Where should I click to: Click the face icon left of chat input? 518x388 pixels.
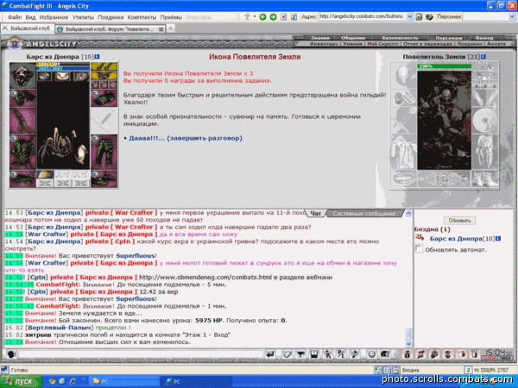[x=11, y=354]
